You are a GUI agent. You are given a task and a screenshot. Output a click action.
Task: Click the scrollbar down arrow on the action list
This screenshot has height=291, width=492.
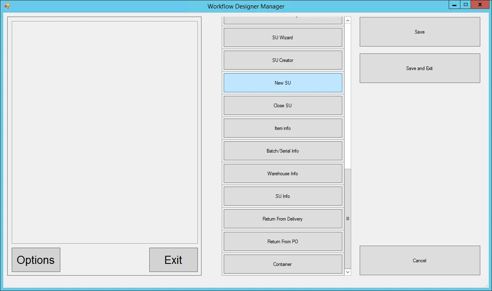(x=348, y=272)
